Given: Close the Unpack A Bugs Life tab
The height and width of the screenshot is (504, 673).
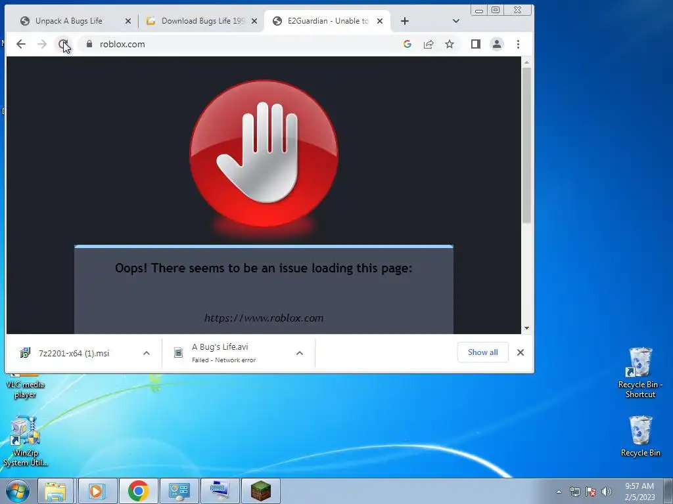Looking at the screenshot, I should tap(128, 21).
